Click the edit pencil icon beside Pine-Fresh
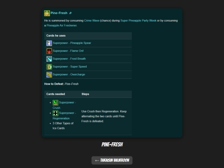224x168 pixels. [x=70, y=13]
